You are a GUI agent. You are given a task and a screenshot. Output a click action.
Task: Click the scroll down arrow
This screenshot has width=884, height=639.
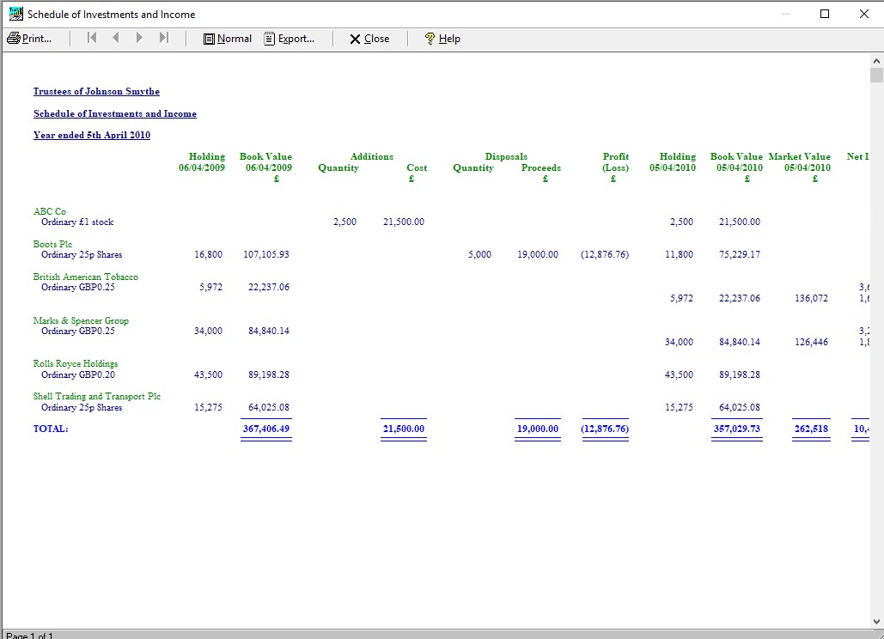pos(876,622)
